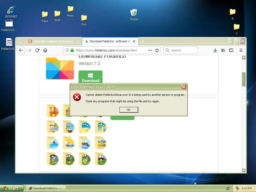Screen dimensions: 256x192
Task: Switch to the DuckDuckGo wallpaper tab
Action: tap(53, 41)
